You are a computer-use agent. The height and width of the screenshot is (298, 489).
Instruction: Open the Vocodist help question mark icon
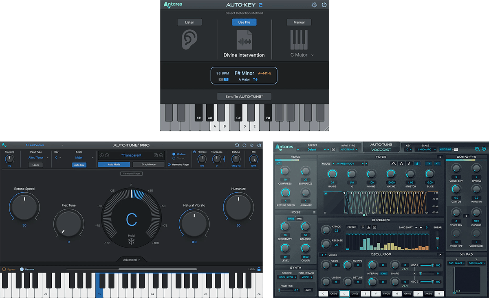click(484, 149)
